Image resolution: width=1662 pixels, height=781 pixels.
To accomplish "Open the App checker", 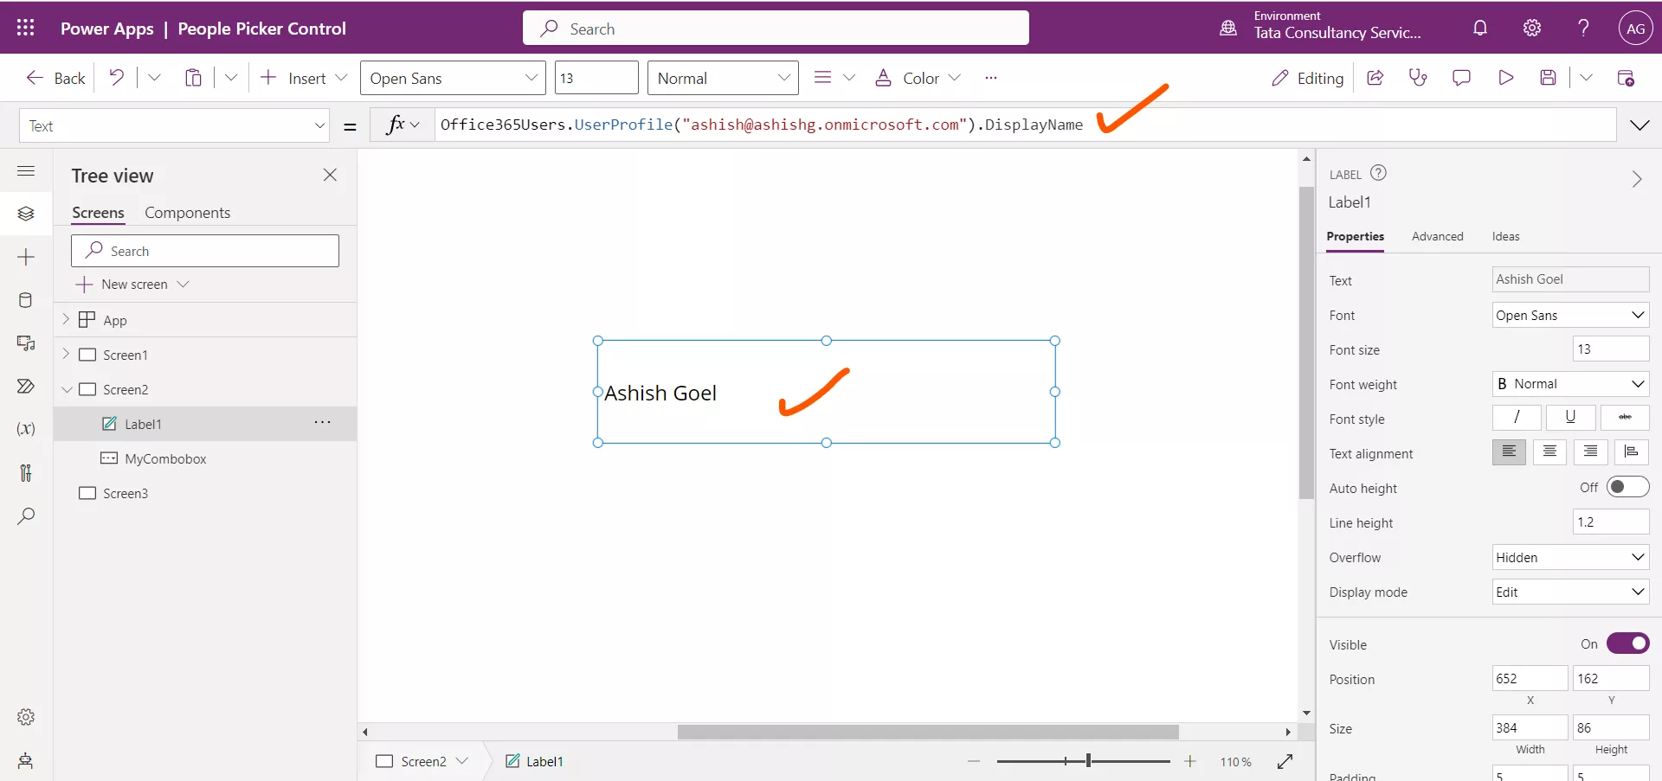I will tap(1419, 77).
